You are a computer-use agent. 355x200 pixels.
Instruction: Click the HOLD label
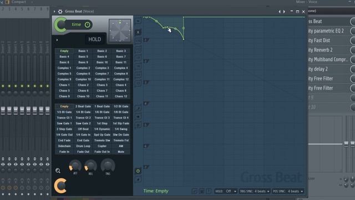tap(95, 39)
